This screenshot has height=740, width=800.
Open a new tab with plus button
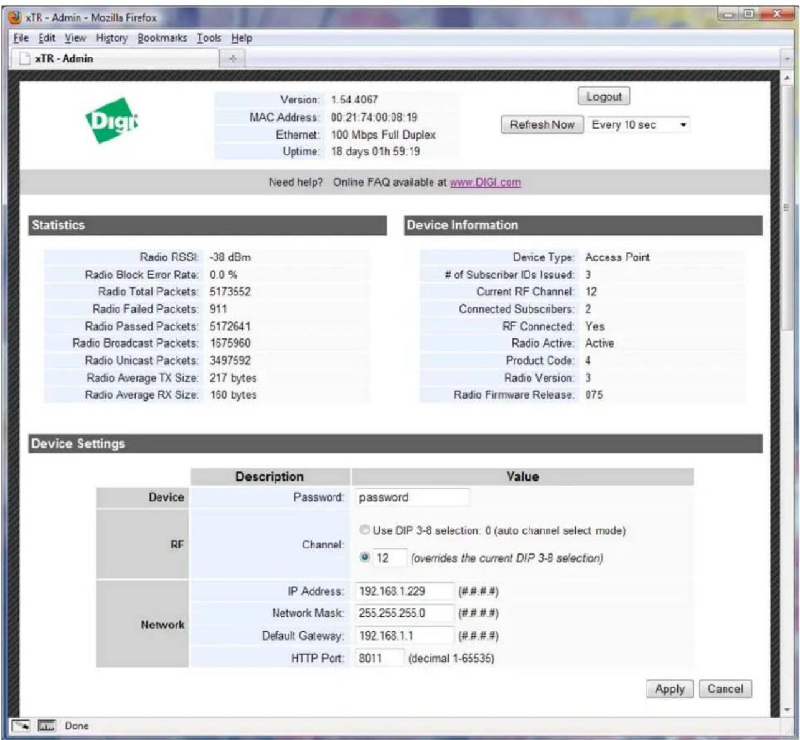233,58
